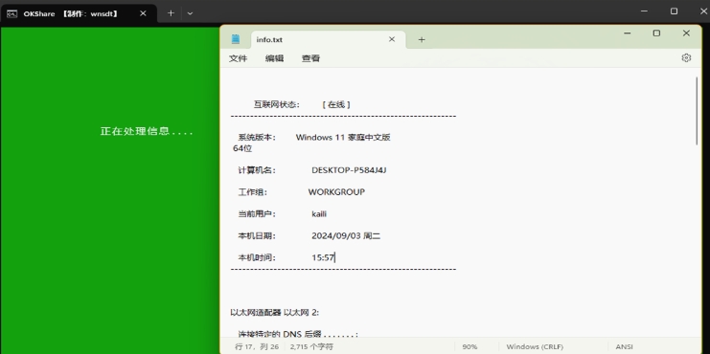The image size is (710, 354).
Task: Maximize the terminal window
Action: (x=674, y=11)
